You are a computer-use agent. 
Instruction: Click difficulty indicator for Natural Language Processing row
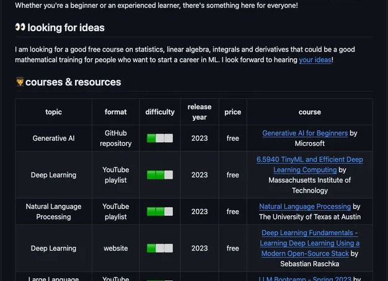(160, 212)
